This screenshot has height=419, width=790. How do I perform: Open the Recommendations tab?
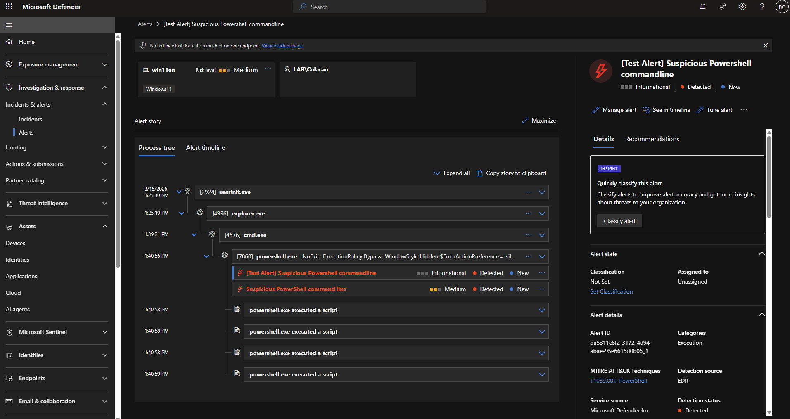(652, 139)
